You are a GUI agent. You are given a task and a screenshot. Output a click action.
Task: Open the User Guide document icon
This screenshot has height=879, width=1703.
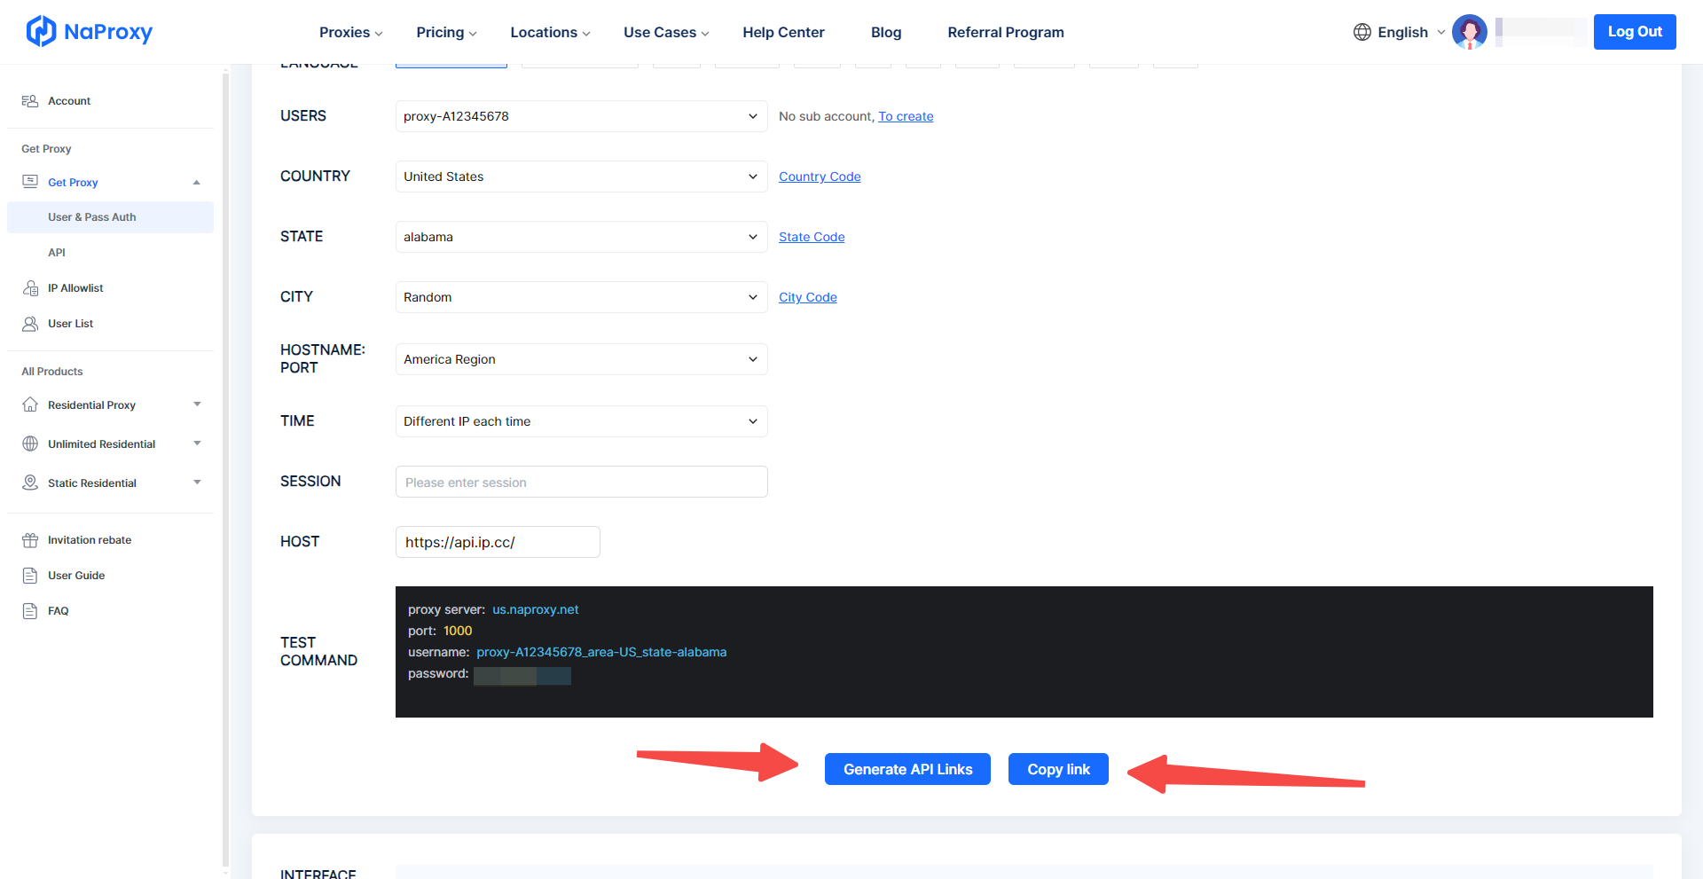(30, 576)
